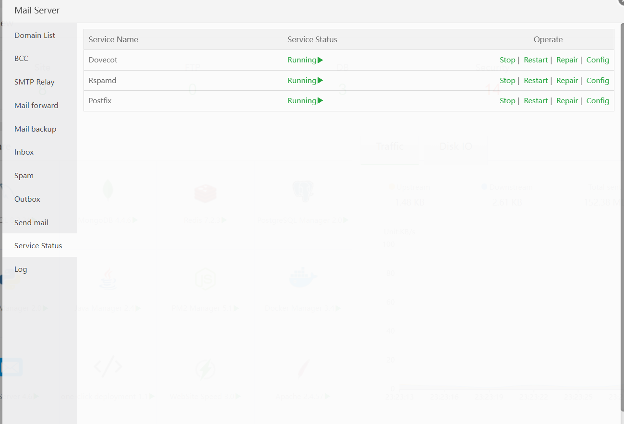
Task: Open Config for Rspamd
Action: (x=598, y=81)
